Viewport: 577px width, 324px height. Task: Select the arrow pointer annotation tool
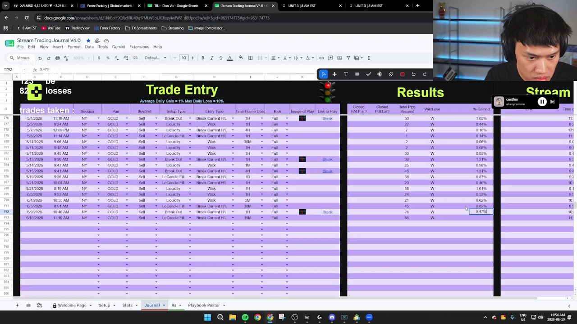(x=324, y=74)
